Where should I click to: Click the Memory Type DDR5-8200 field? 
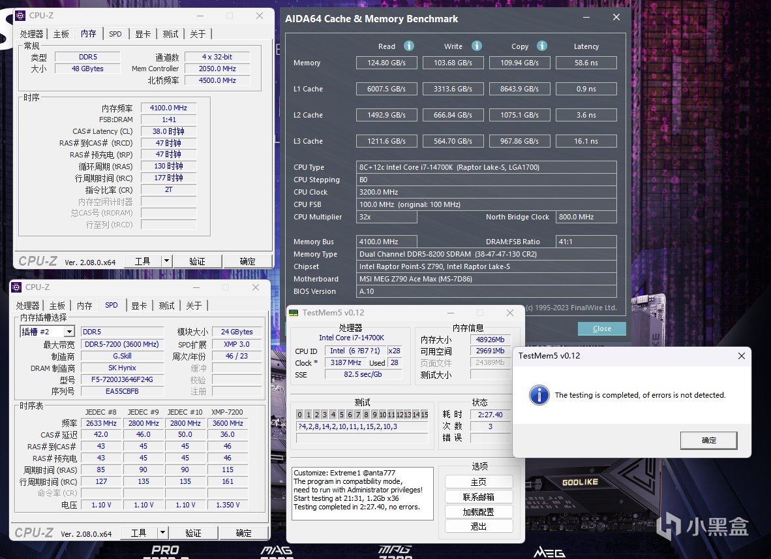487,255
